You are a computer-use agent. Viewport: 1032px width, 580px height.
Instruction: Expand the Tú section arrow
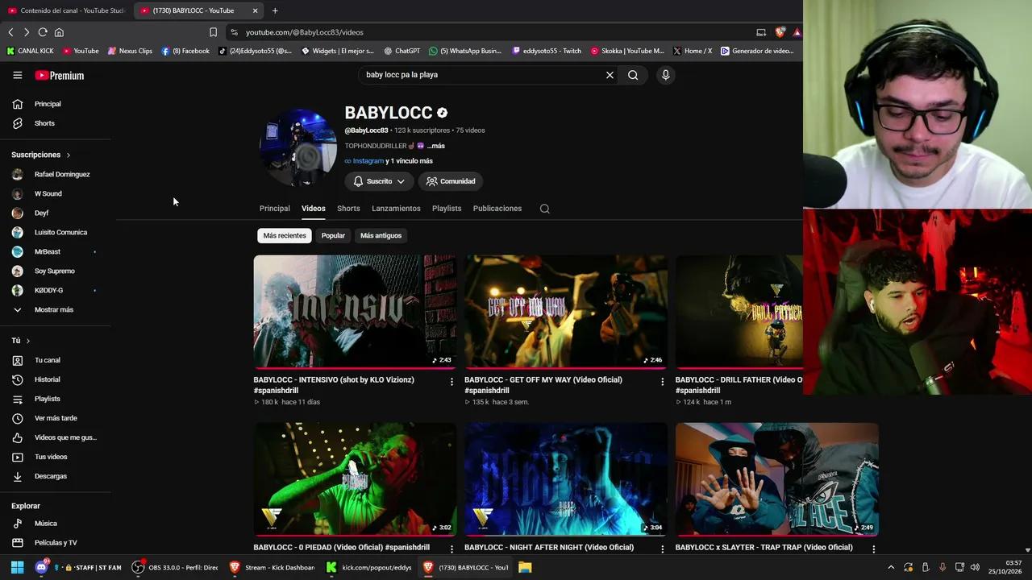pyautogui.click(x=27, y=341)
